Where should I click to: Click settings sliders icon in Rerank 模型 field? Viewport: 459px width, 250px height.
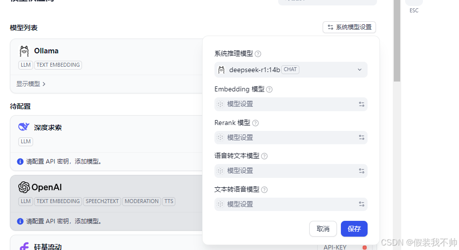click(362, 137)
